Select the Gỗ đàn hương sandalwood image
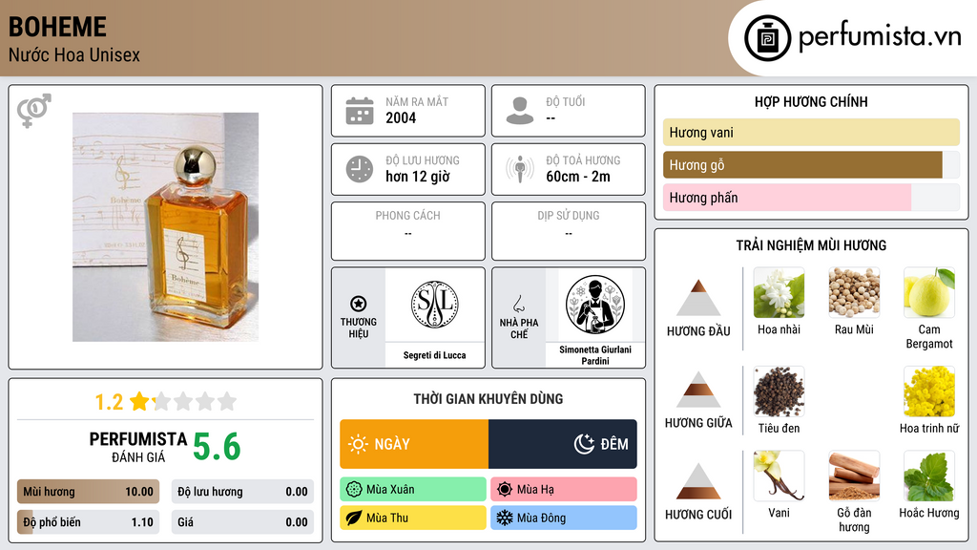The height and width of the screenshot is (550, 977). pyautogui.click(x=854, y=476)
